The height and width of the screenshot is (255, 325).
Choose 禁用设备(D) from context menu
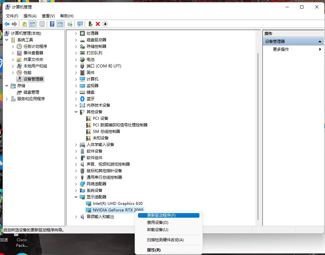tap(168, 223)
